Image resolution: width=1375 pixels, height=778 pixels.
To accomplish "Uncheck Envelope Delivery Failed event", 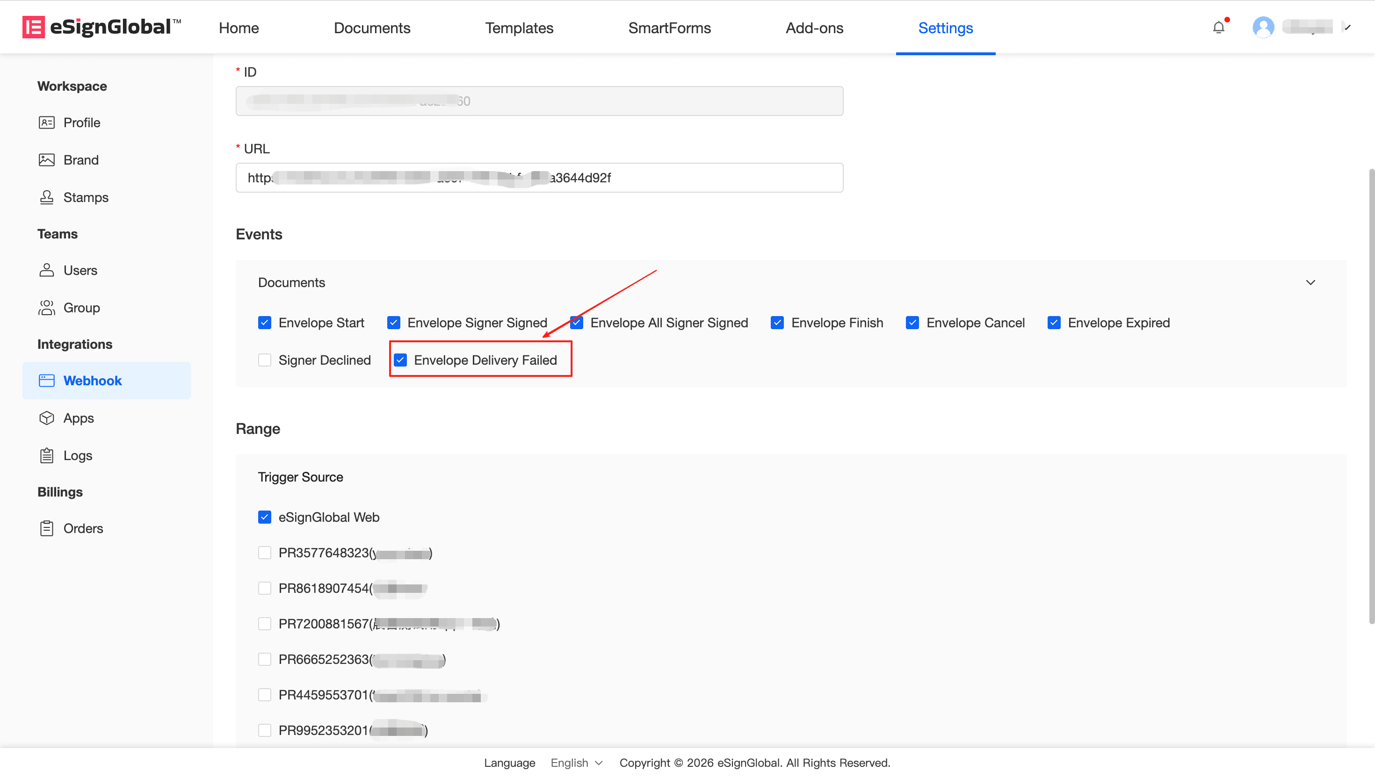I will (400, 360).
